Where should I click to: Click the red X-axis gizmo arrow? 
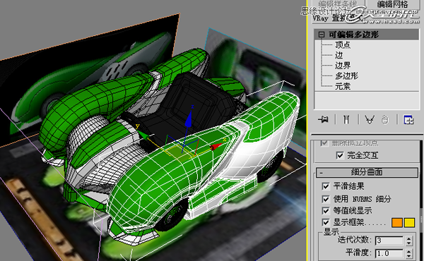(217, 146)
